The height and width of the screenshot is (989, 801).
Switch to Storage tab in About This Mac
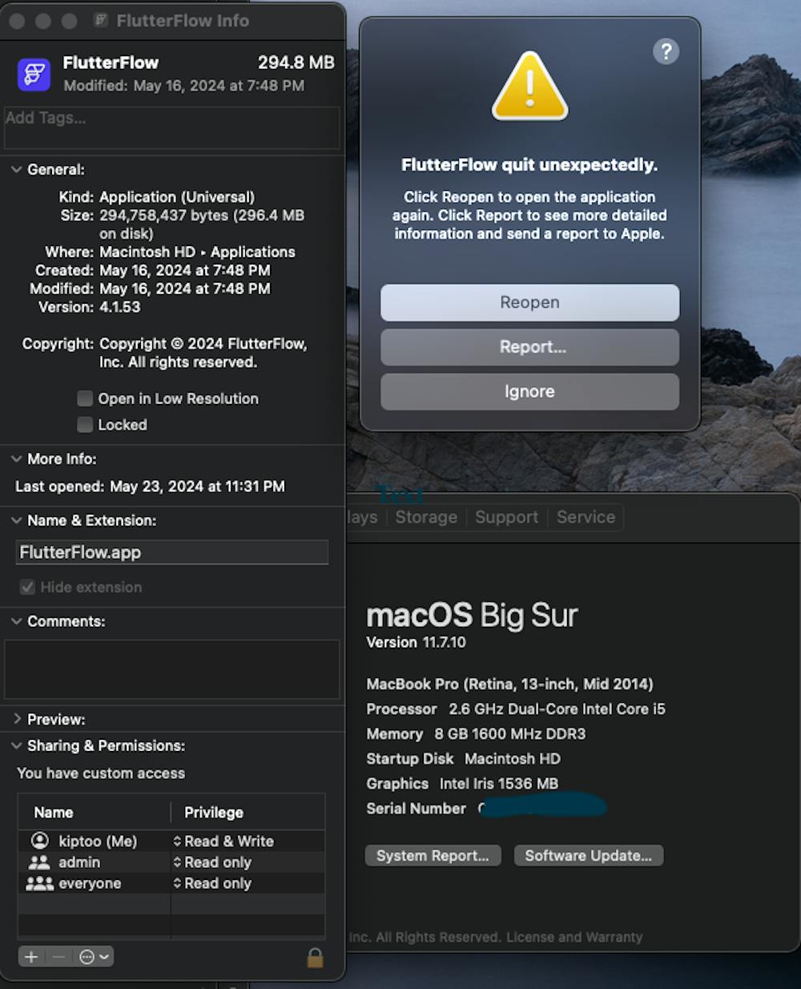[x=426, y=517]
